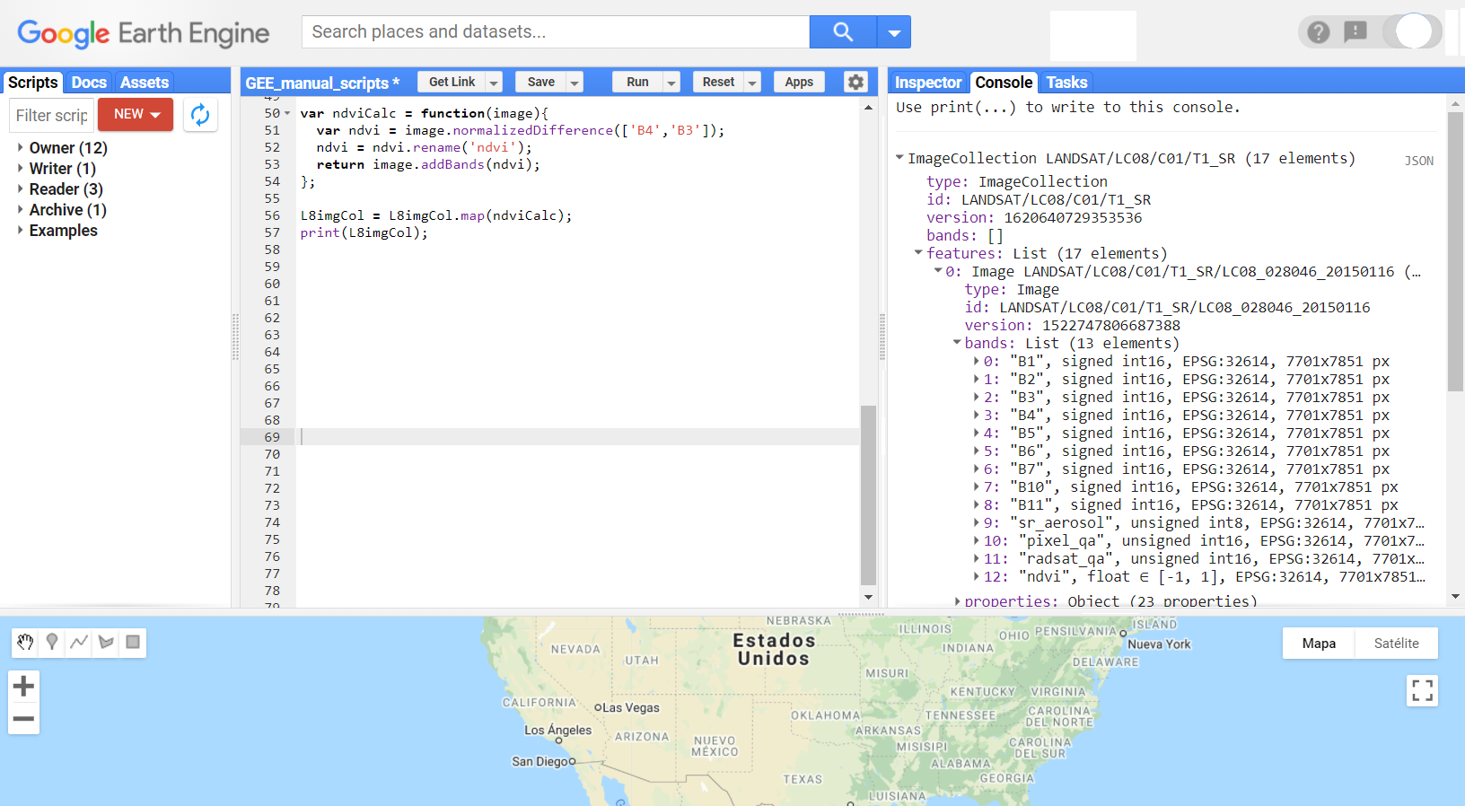The height and width of the screenshot is (806, 1465).
Task: Click the JSON link in console
Action: [x=1419, y=161]
